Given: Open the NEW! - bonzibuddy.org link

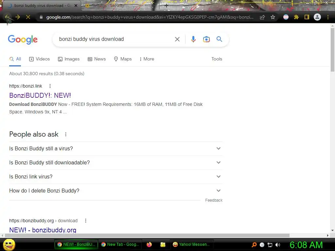Looking at the screenshot, I should coord(43,230).
